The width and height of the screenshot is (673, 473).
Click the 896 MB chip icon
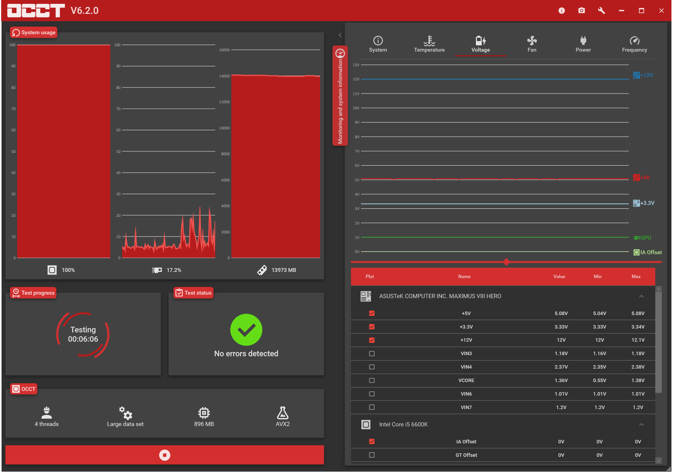tap(204, 413)
